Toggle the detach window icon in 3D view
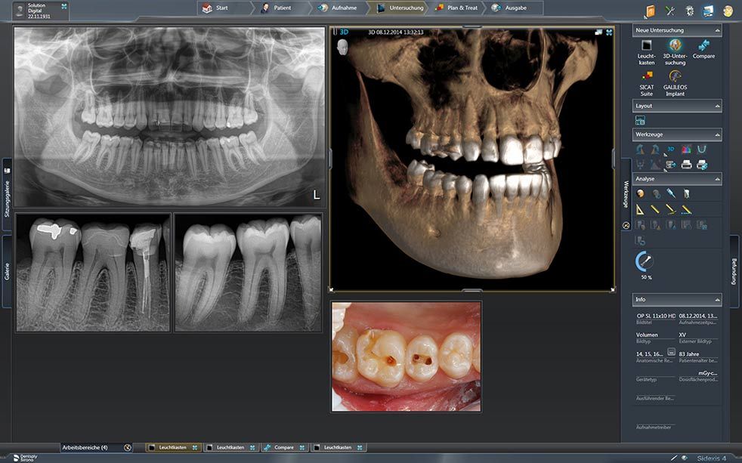This screenshot has width=742, height=463. [x=598, y=32]
